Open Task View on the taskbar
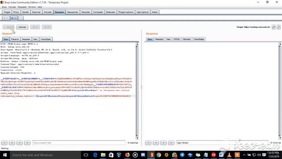This screenshot has height=159, width=282. tap(86, 155)
